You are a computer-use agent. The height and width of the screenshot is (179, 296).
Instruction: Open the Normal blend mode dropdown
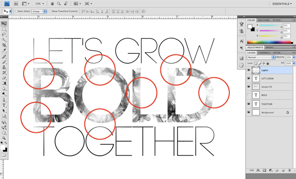pyautogui.click(x=261, y=57)
